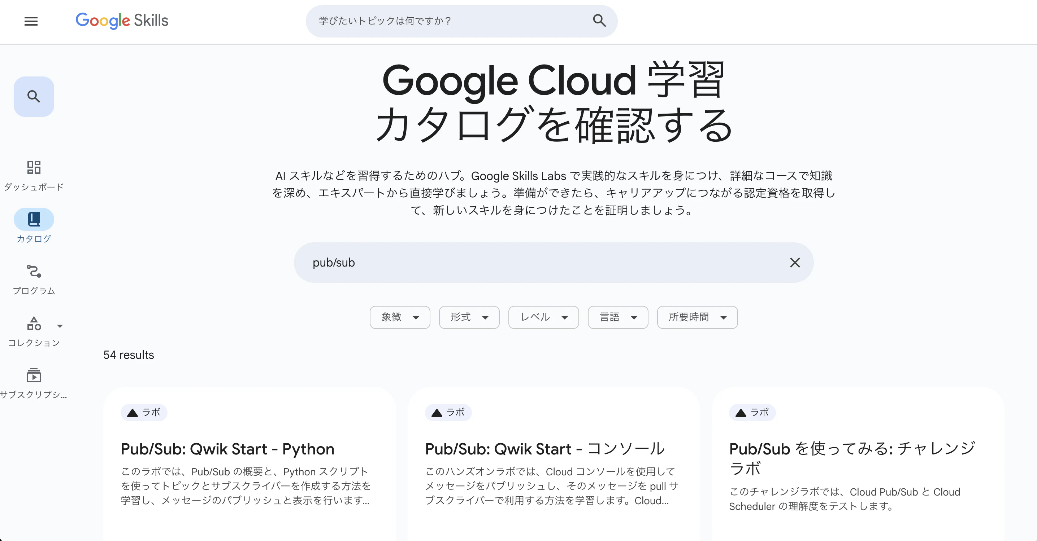This screenshot has width=1037, height=541.
Task: Open Pub/Sub: Qwik Start - Python lab
Action: click(x=227, y=449)
